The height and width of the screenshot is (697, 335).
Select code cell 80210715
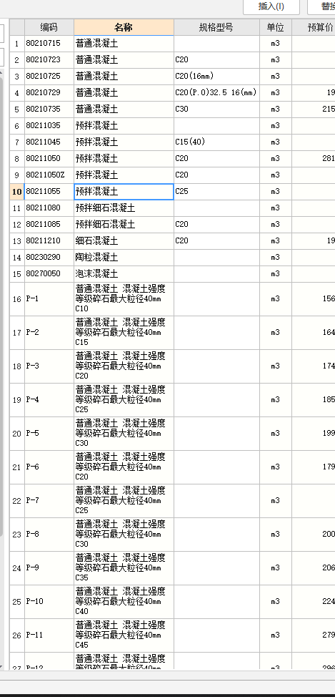(49, 44)
